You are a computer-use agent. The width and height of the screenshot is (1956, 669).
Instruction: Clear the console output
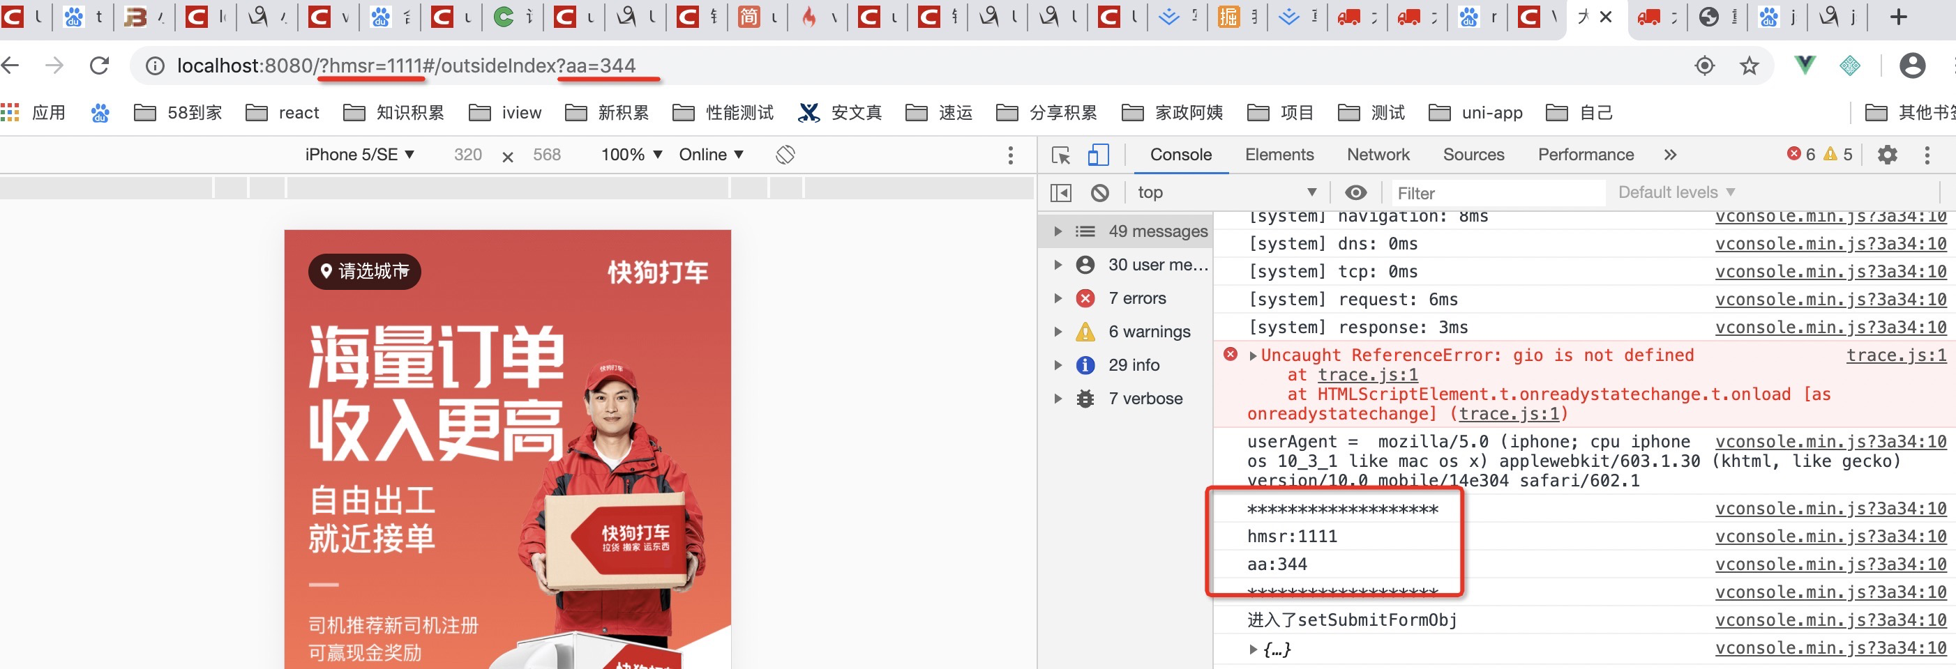[x=1099, y=194]
